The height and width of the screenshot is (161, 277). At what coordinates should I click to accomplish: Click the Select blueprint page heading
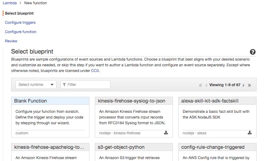(32, 52)
